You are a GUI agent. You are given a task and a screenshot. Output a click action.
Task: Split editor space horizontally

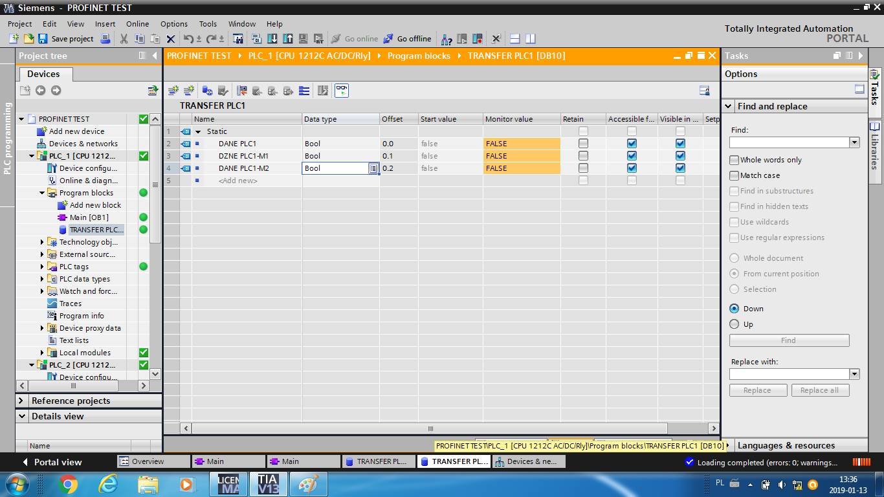pos(515,39)
